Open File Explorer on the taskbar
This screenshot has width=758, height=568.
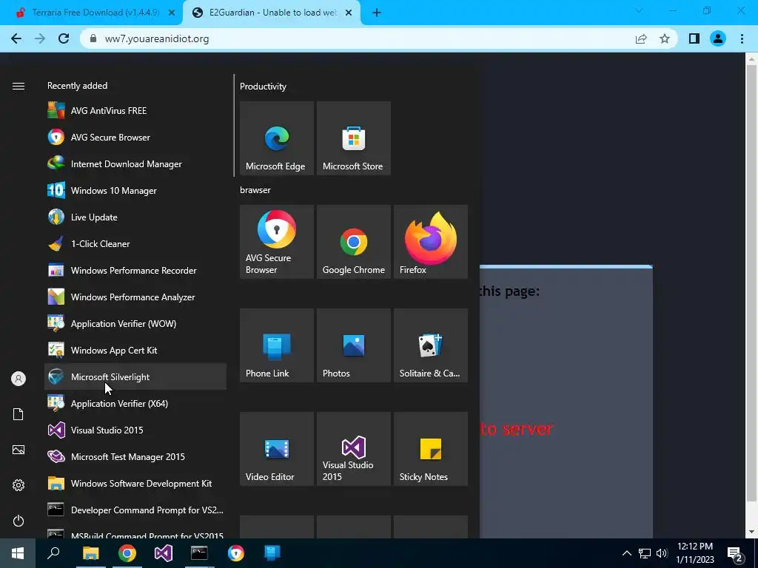click(90, 553)
